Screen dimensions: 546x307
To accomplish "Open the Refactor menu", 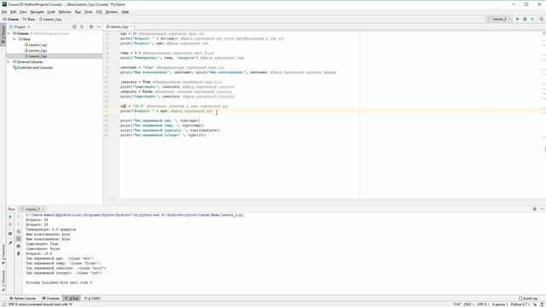I will tap(65, 12).
